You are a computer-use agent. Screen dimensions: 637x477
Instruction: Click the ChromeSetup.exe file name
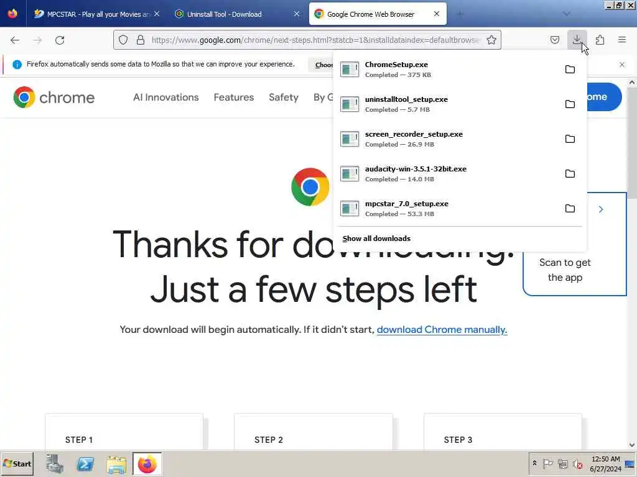point(396,65)
